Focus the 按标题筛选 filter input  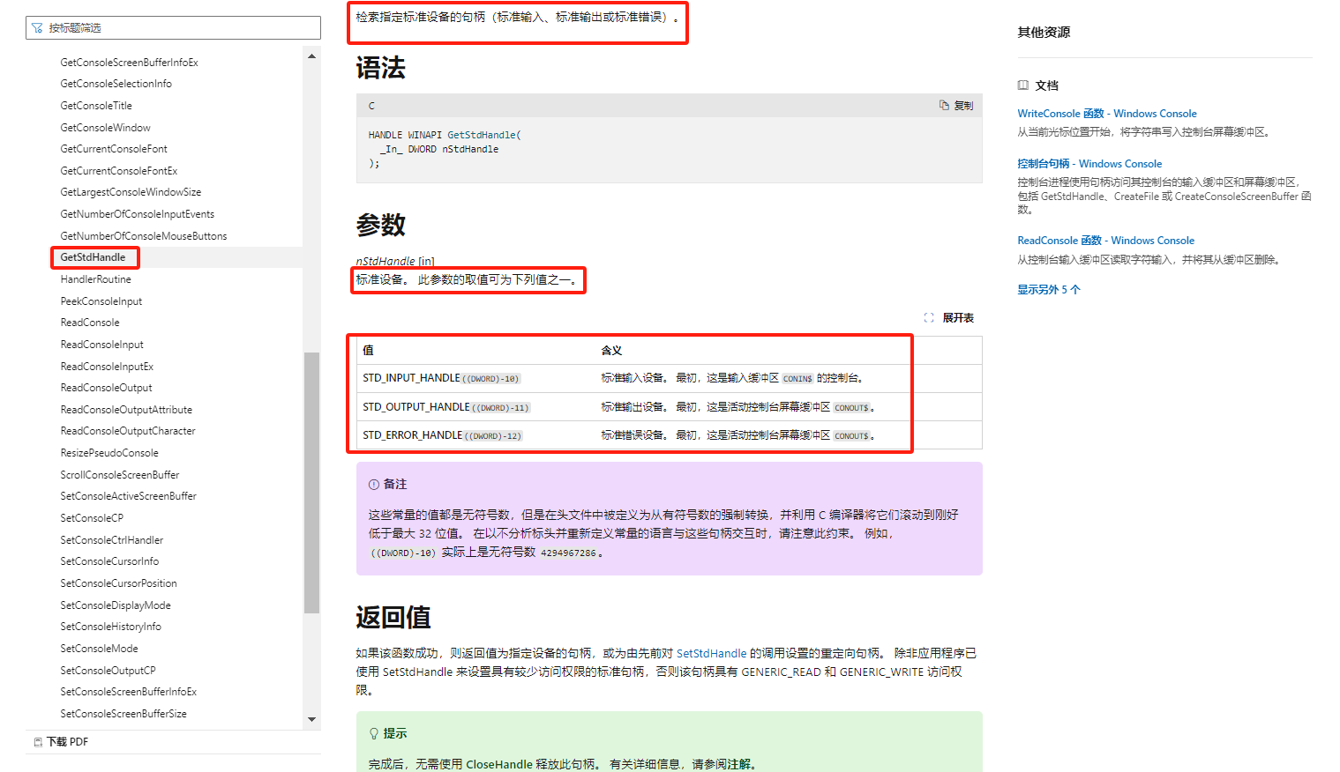tap(173, 27)
